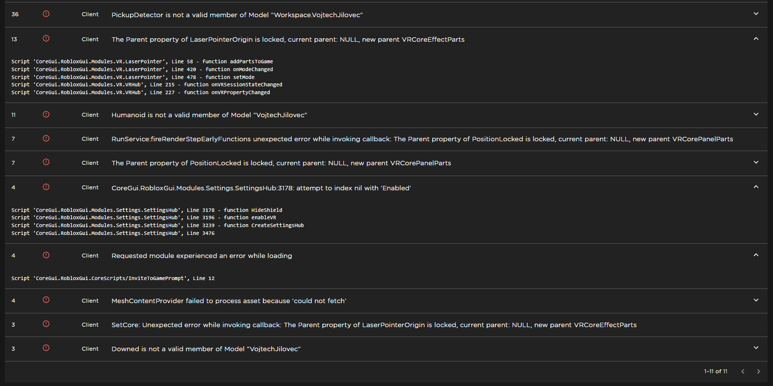Click the error icon on SetCore callback row
Image resolution: width=773 pixels, height=386 pixels.
pos(46,324)
